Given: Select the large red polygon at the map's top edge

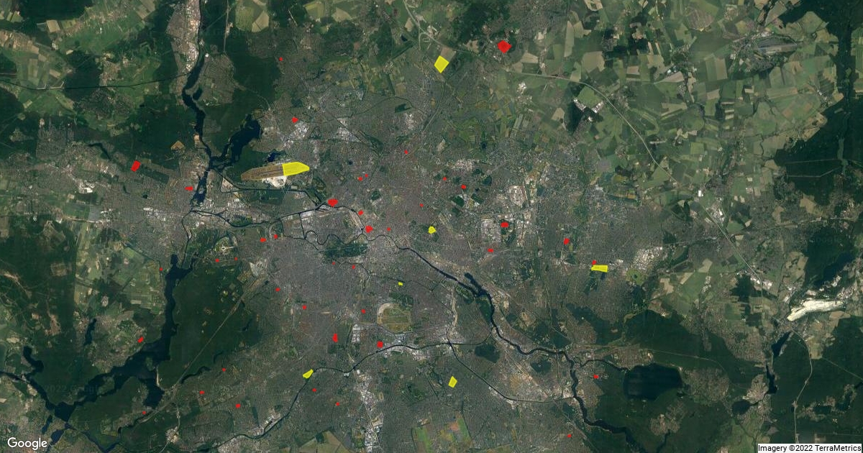Looking at the screenshot, I should tap(503, 46).
